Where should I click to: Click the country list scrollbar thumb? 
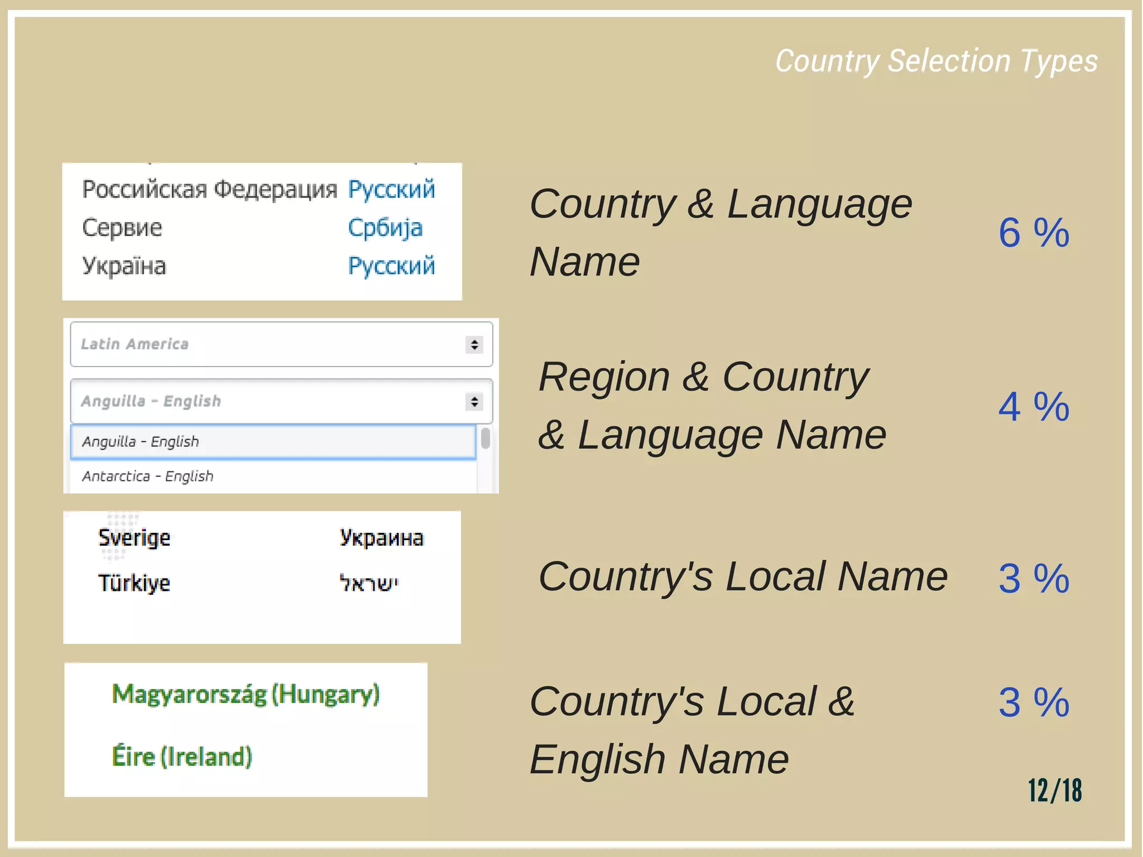[486, 438]
